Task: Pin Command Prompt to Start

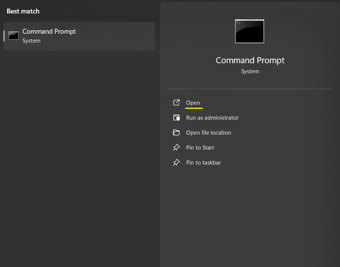Action: coord(200,147)
